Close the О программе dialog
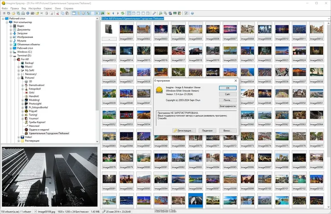 point(235,80)
